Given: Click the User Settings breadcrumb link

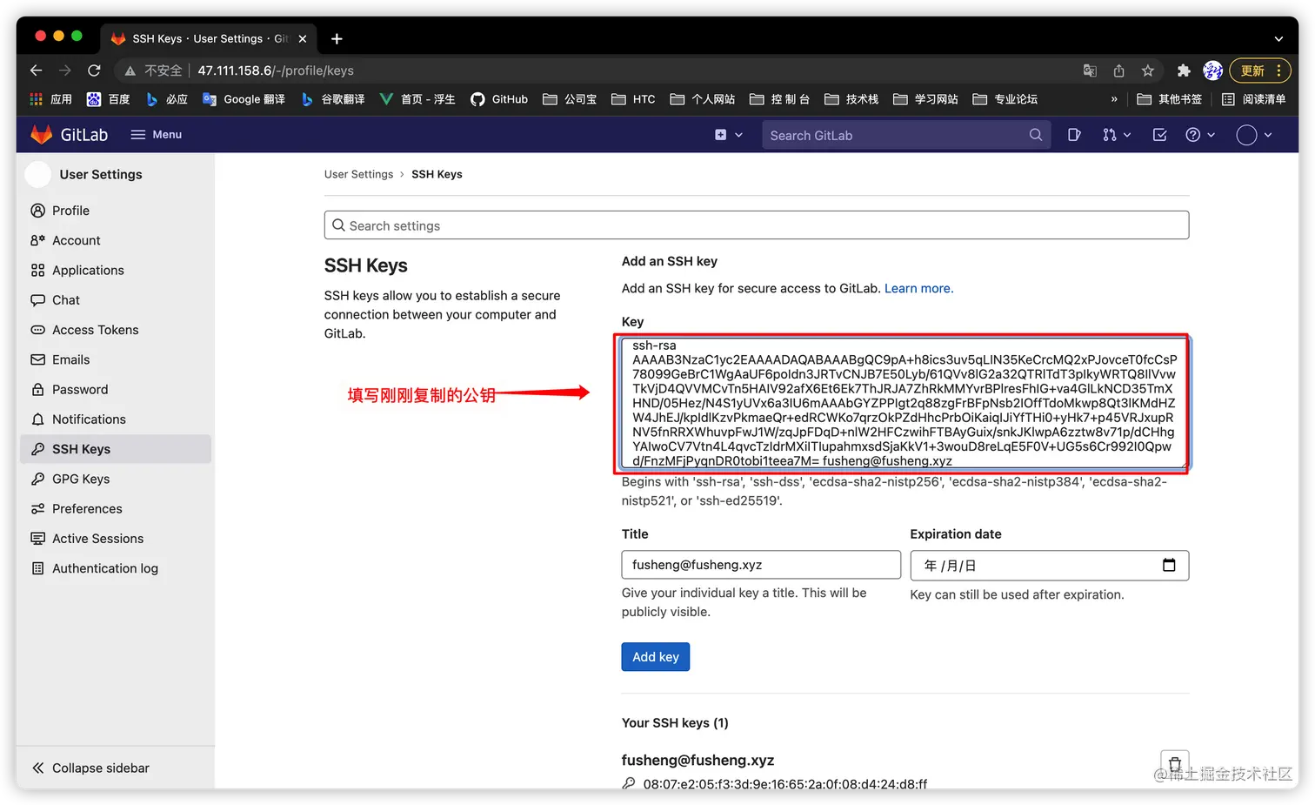Looking at the screenshot, I should pos(358,174).
